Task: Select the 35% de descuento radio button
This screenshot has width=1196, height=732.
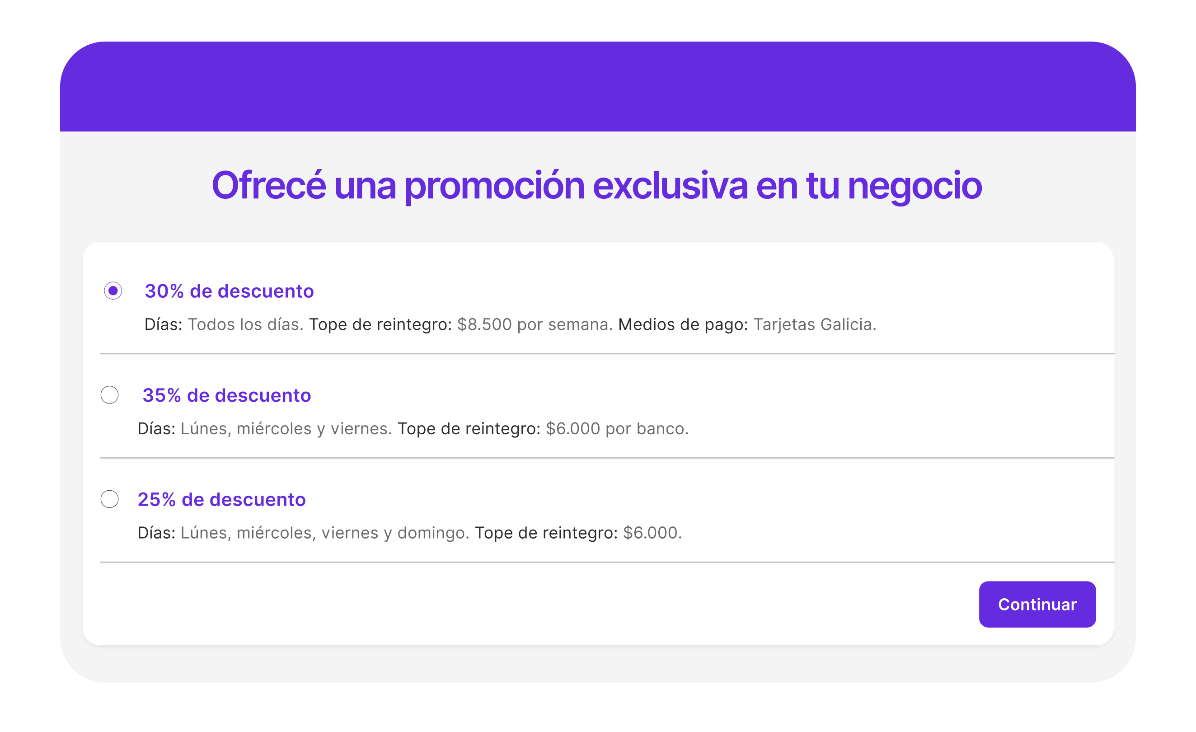Action: (x=110, y=395)
